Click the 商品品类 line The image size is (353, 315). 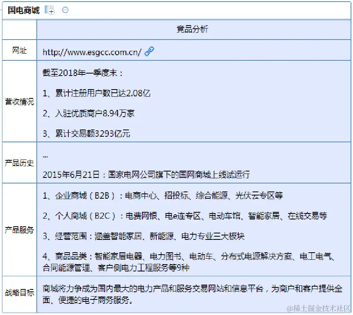(189, 256)
